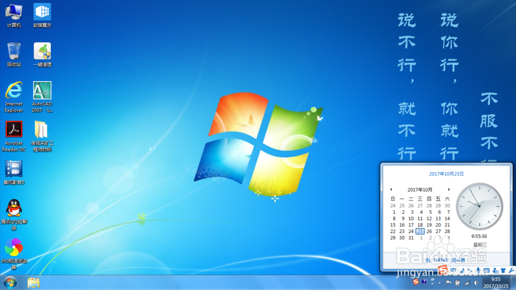This screenshot has height=290, width=516.
Task: Select date 31 in the calendar
Action: click(411, 238)
